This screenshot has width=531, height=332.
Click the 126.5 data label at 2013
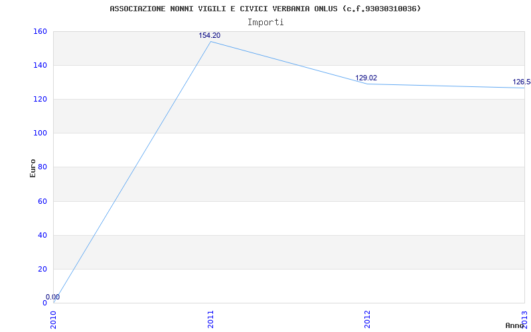click(x=522, y=82)
